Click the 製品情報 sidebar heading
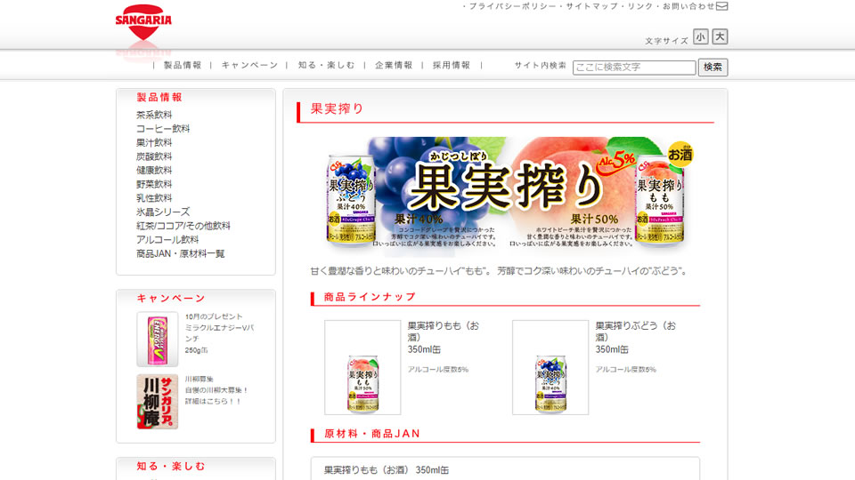 point(159,98)
